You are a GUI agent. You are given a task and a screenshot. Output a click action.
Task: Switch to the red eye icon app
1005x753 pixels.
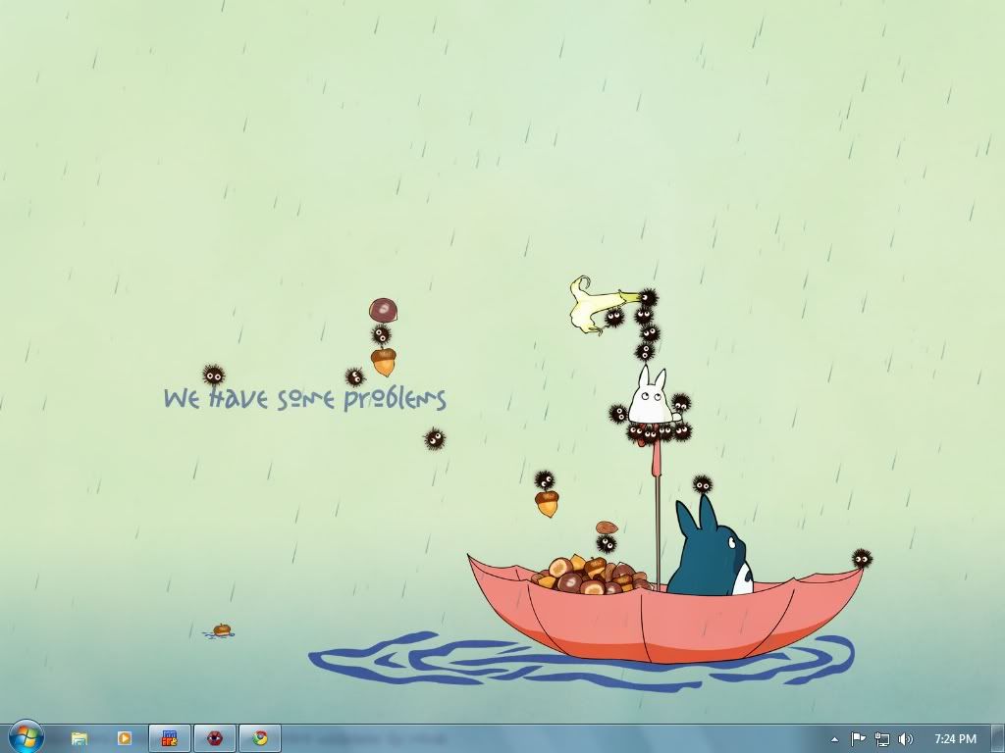coord(214,738)
